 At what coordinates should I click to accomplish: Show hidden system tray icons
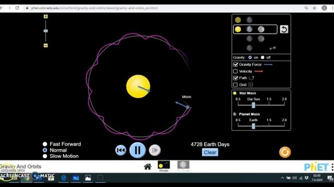(x=282, y=178)
